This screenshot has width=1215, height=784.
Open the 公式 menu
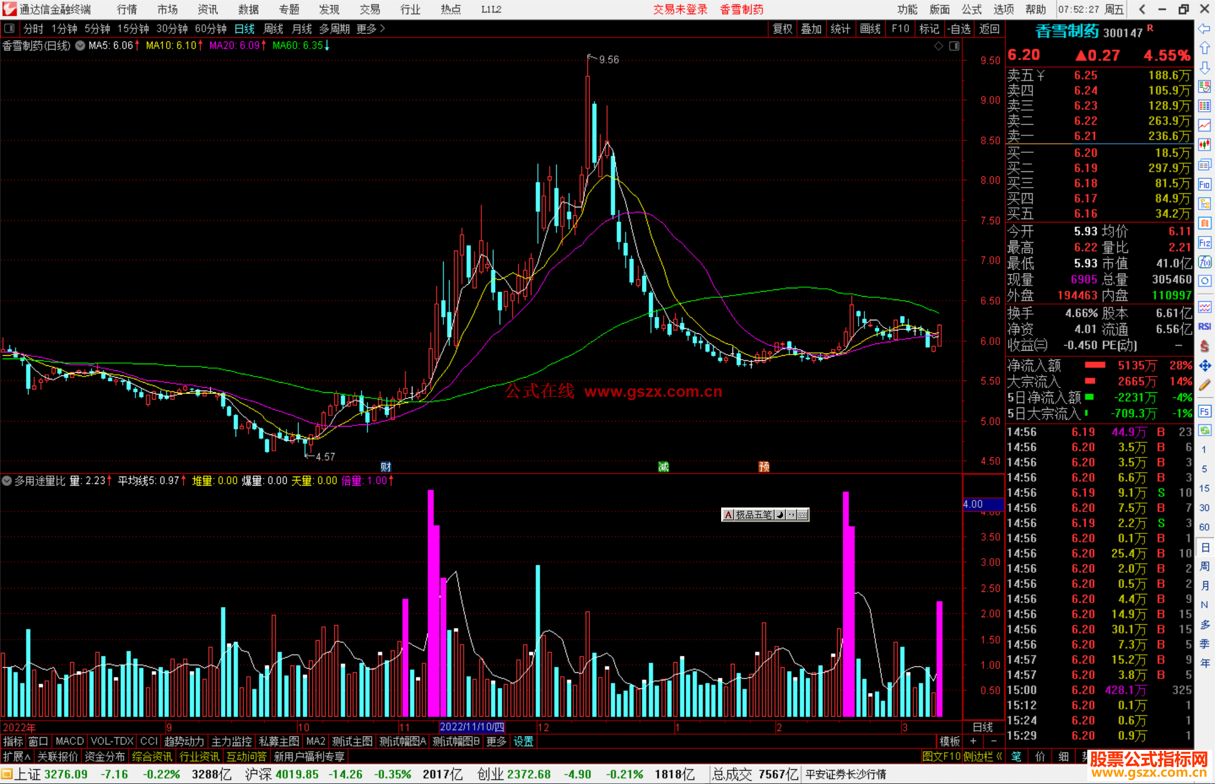point(971,10)
